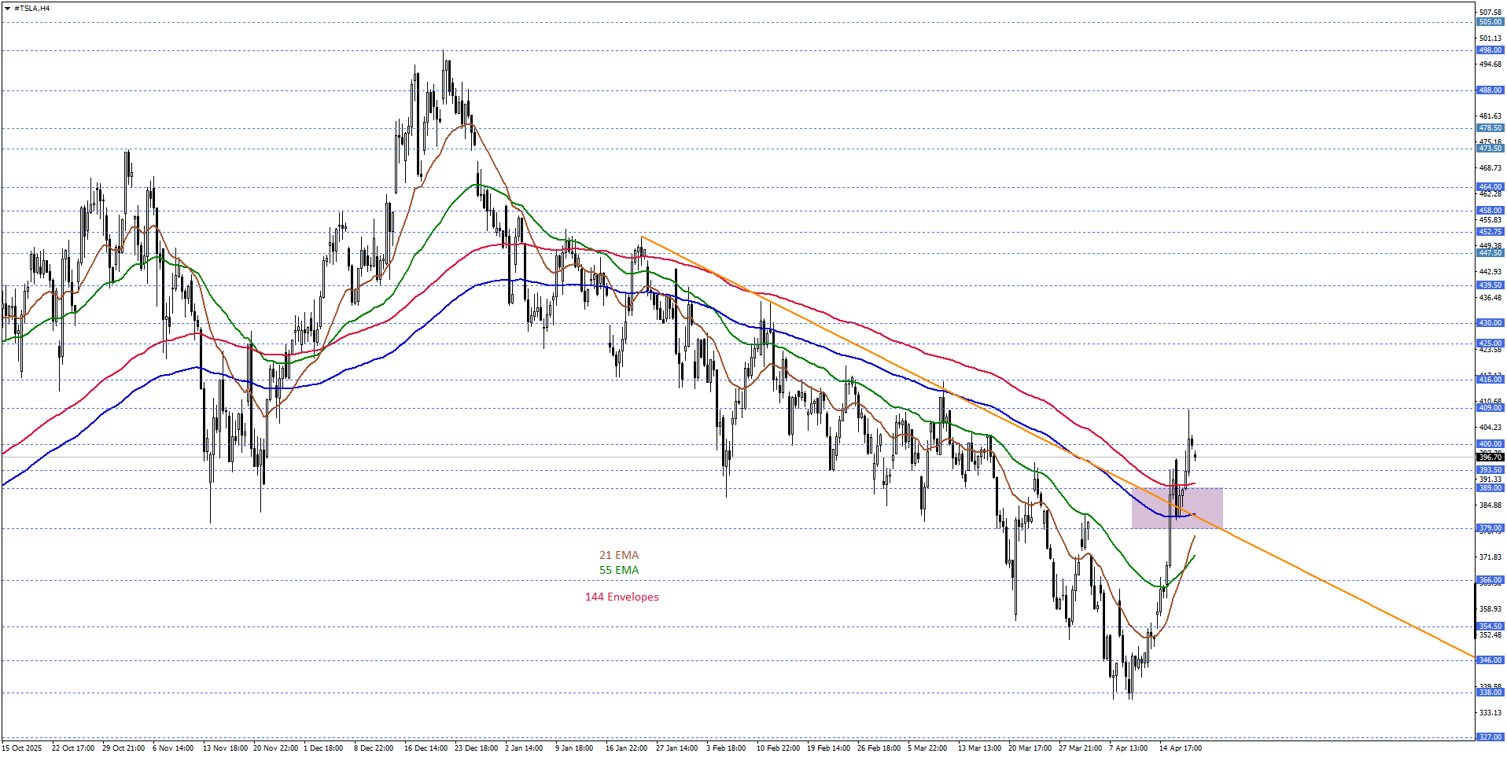
Task: Click the "15 Oct 2025" date label
Action: pos(22,748)
